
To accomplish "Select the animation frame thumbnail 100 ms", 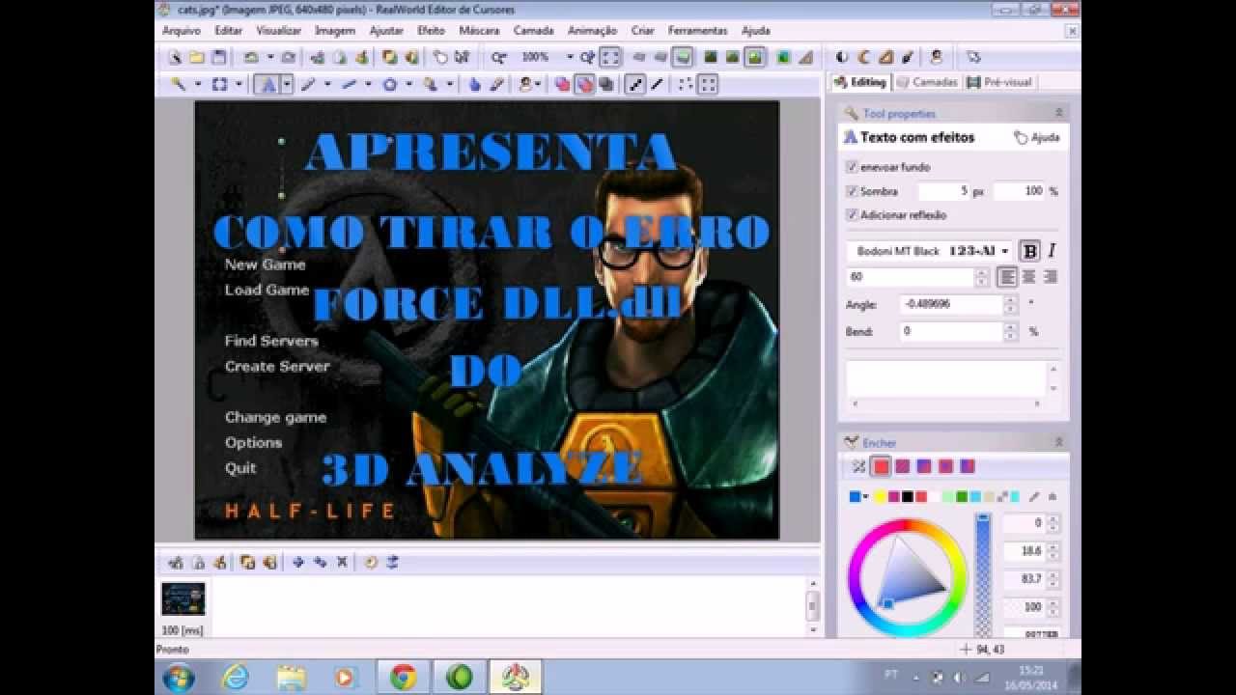I will [x=183, y=598].
